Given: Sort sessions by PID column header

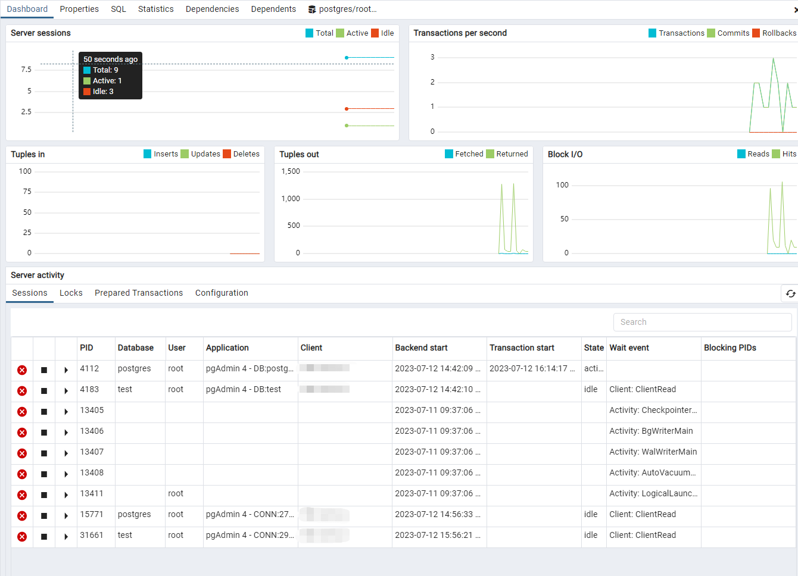Looking at the screenshot, I should click(x=87, y=348).
